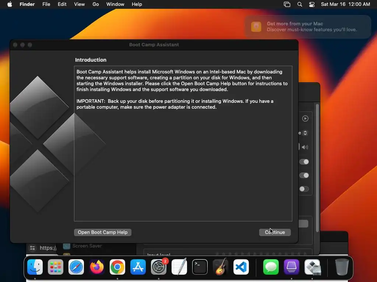Screen dimensions: 377x282
Task: Click the Continue button in Boot Camp Assistant
Action: pyautogui.click(x=275, y=232)
